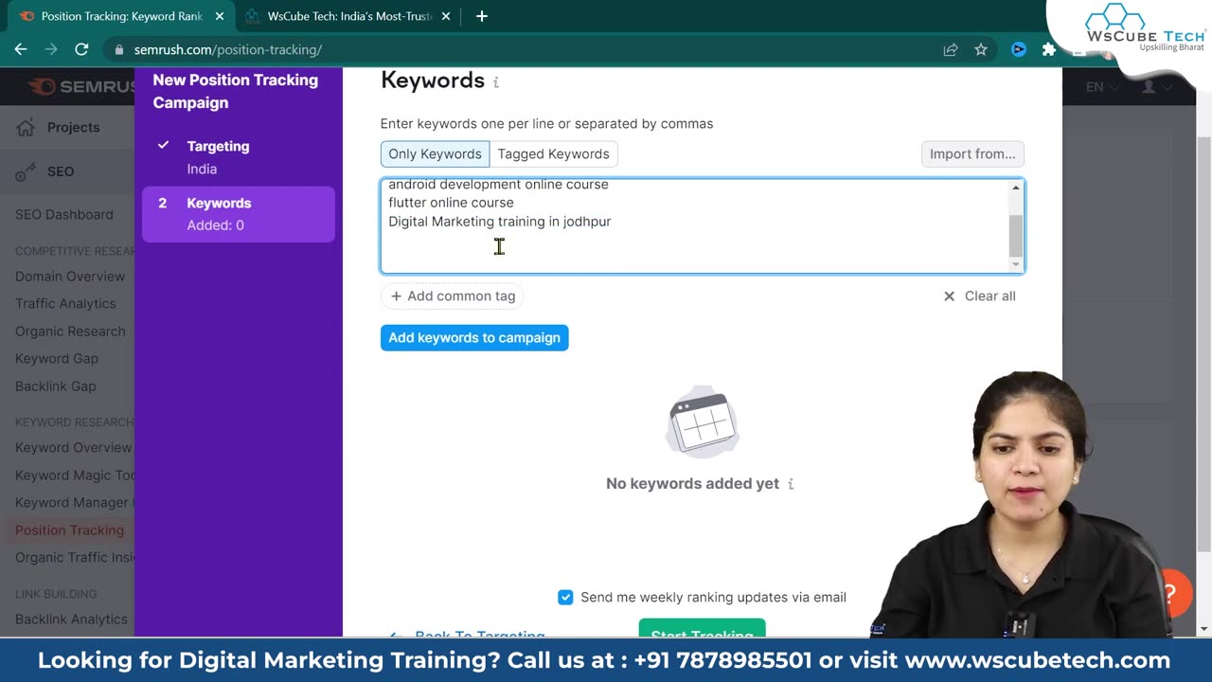Open the SEO section in sidebar
Viewport: 1212px width, 682px height.
(x=60, y=171)
